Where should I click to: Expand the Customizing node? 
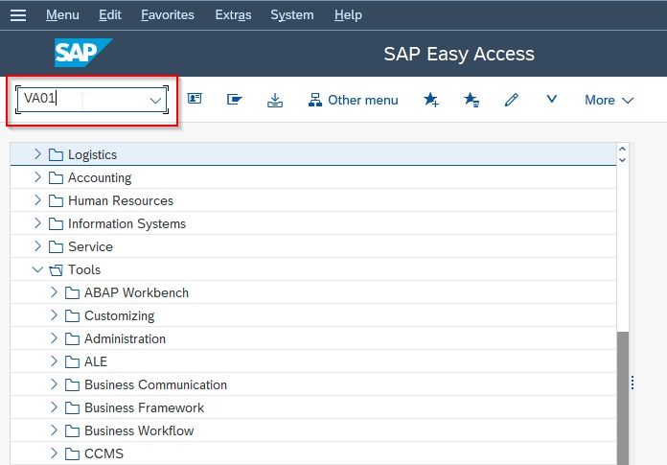pyautogui.click(x=54, y=314)
